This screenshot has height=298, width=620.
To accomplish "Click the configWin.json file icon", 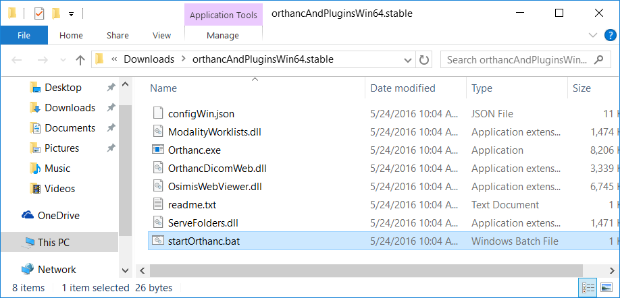I will 158,114.
